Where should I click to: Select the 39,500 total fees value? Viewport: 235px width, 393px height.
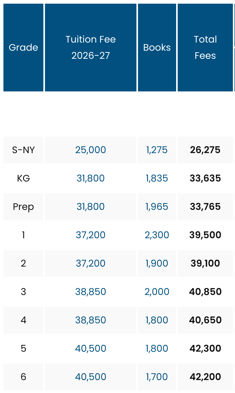(205, 235)
